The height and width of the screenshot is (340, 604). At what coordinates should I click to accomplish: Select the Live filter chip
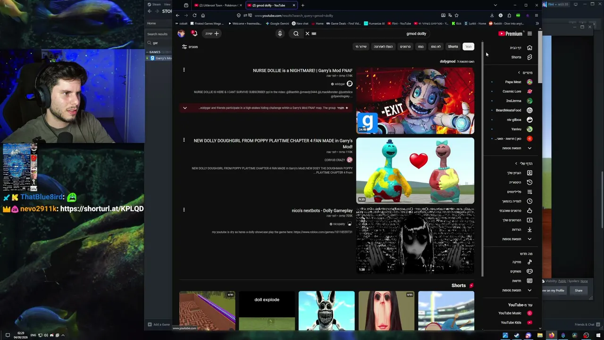[x=361, y=47]
